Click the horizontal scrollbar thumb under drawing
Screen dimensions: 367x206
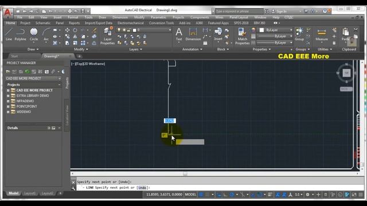click(x=185, y=174)
